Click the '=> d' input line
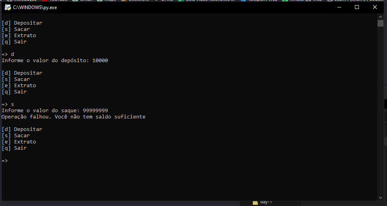The height and width of the screenshot is (206, 387). [x=8, y=54]
